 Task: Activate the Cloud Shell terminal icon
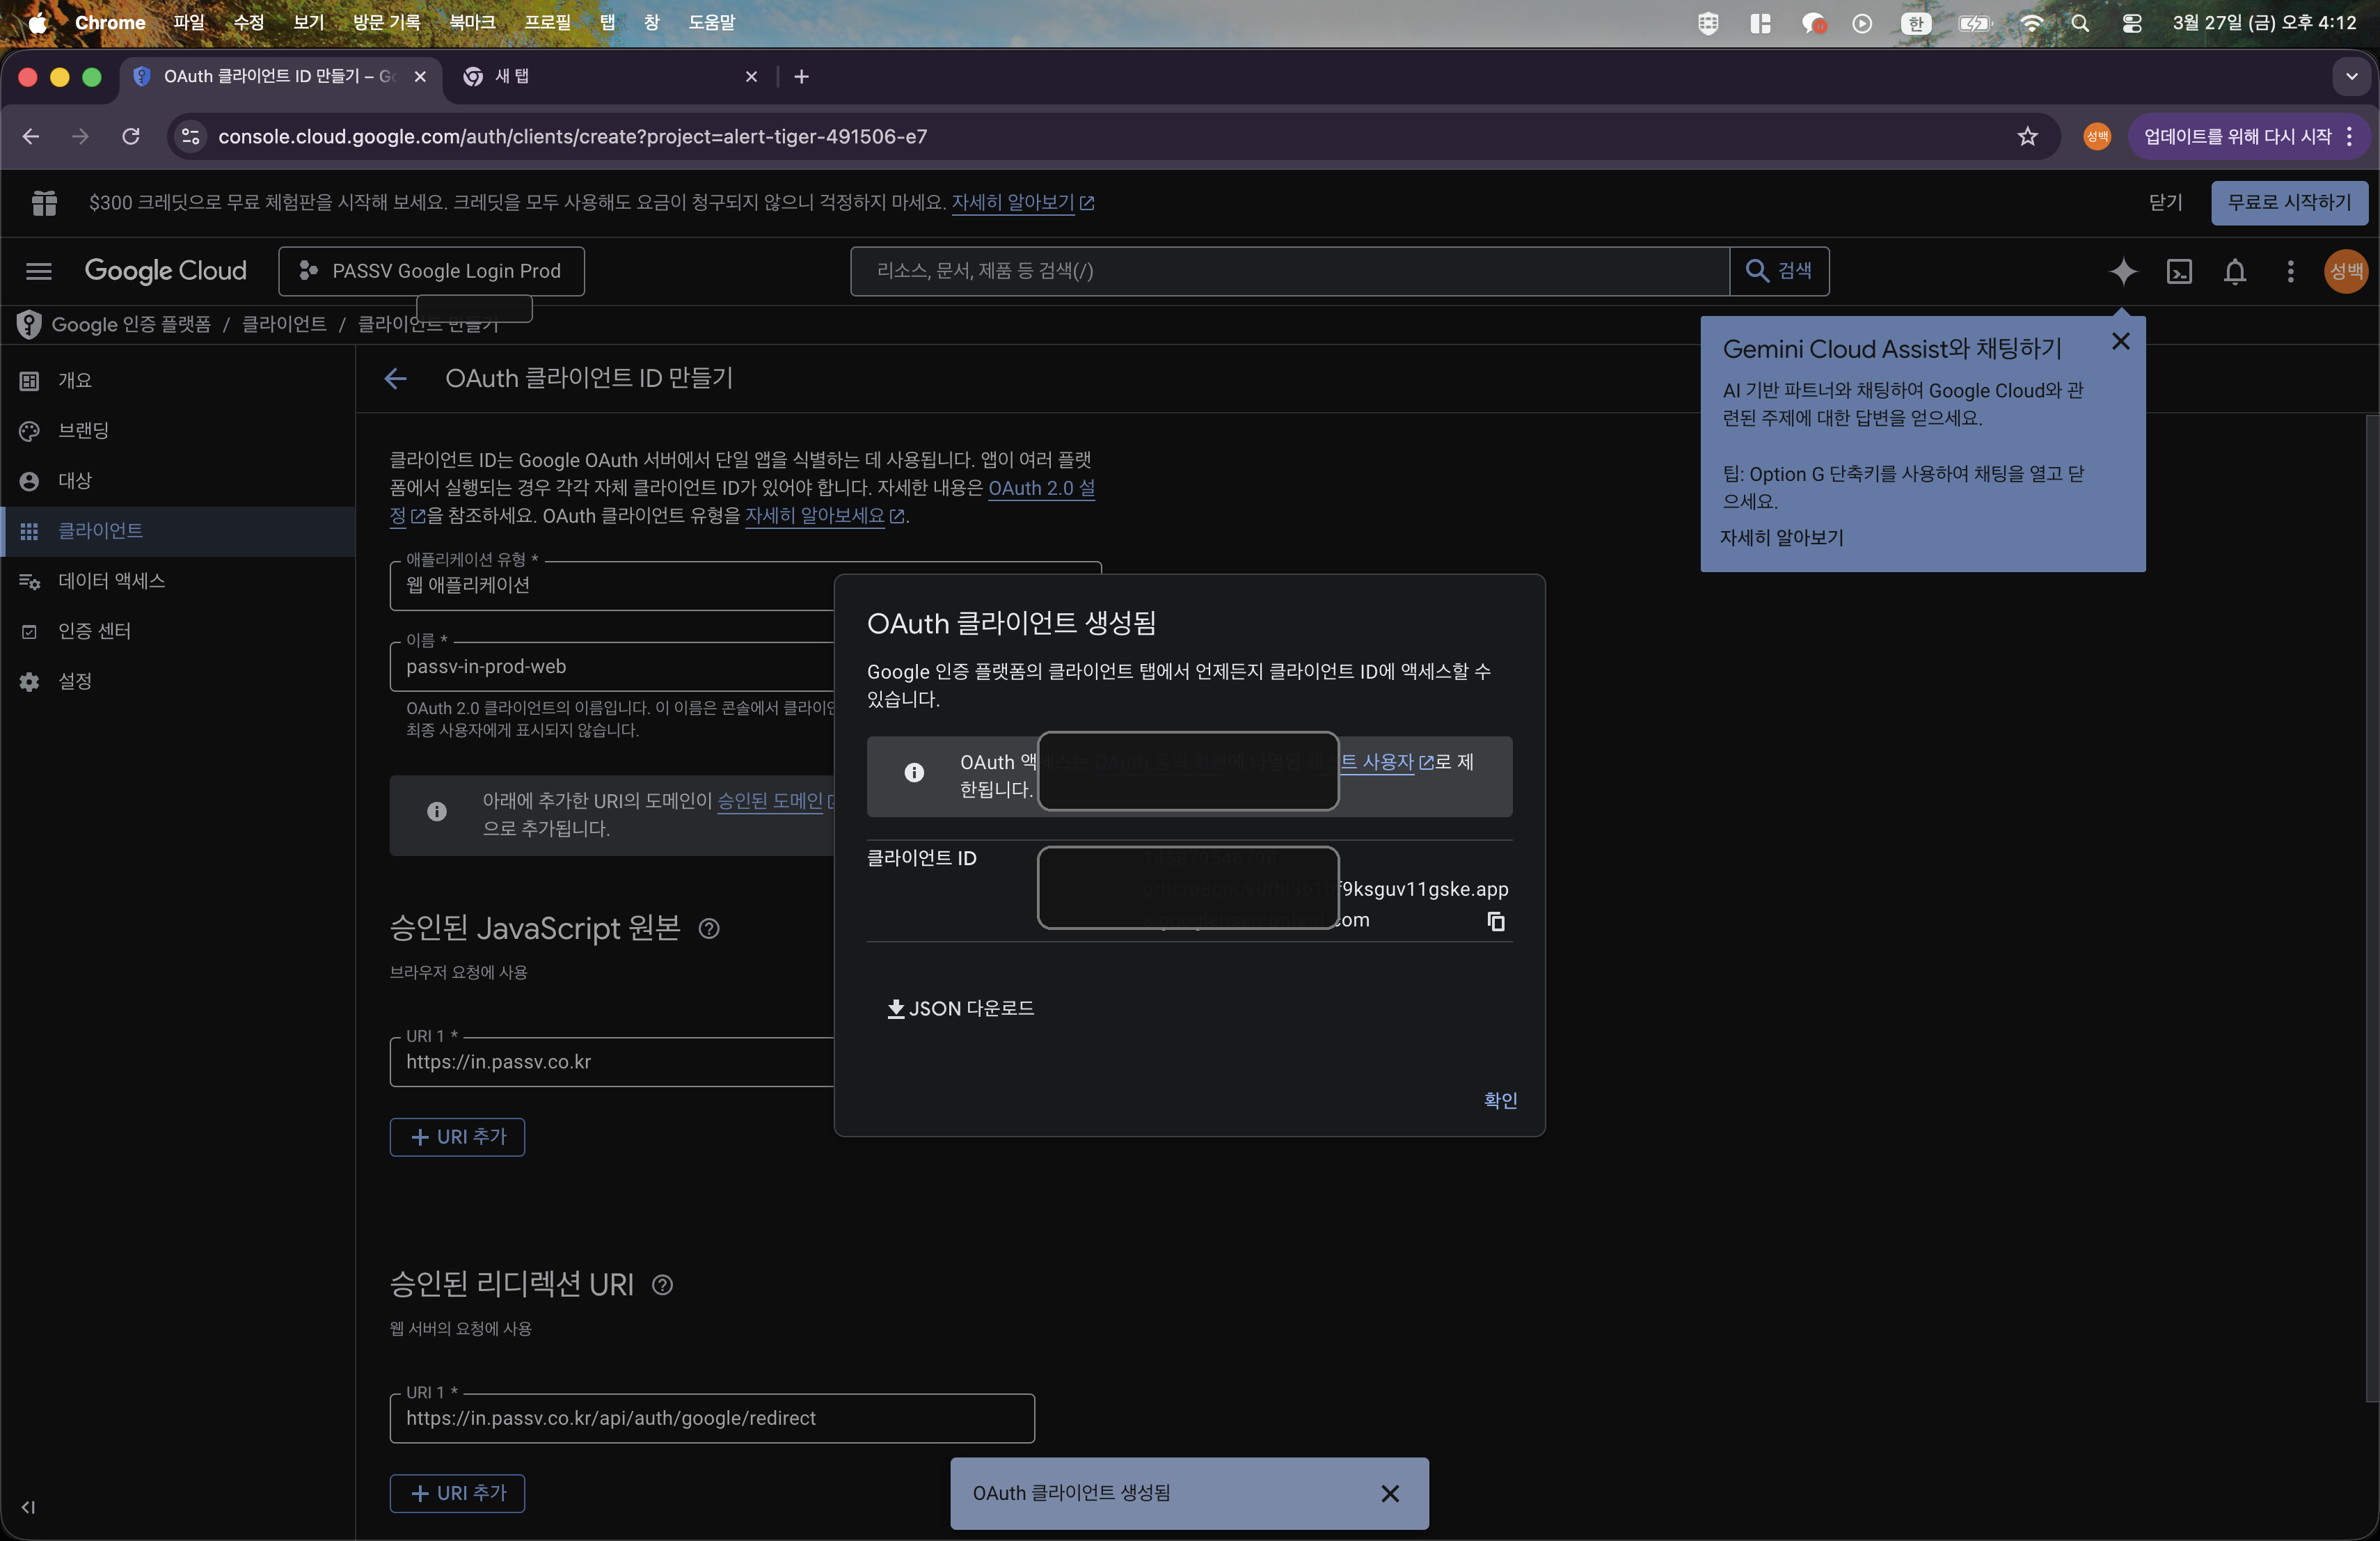coord(2180,271)
